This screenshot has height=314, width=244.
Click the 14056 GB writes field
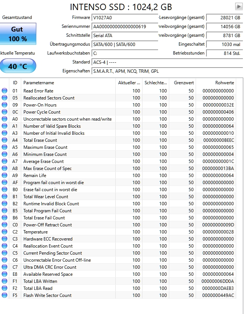pyautogui.click(x=225, y=26)
